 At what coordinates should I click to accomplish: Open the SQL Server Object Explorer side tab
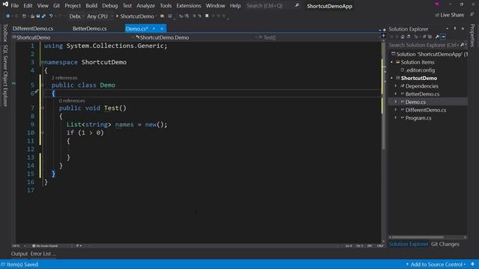(x=5, y=75)
